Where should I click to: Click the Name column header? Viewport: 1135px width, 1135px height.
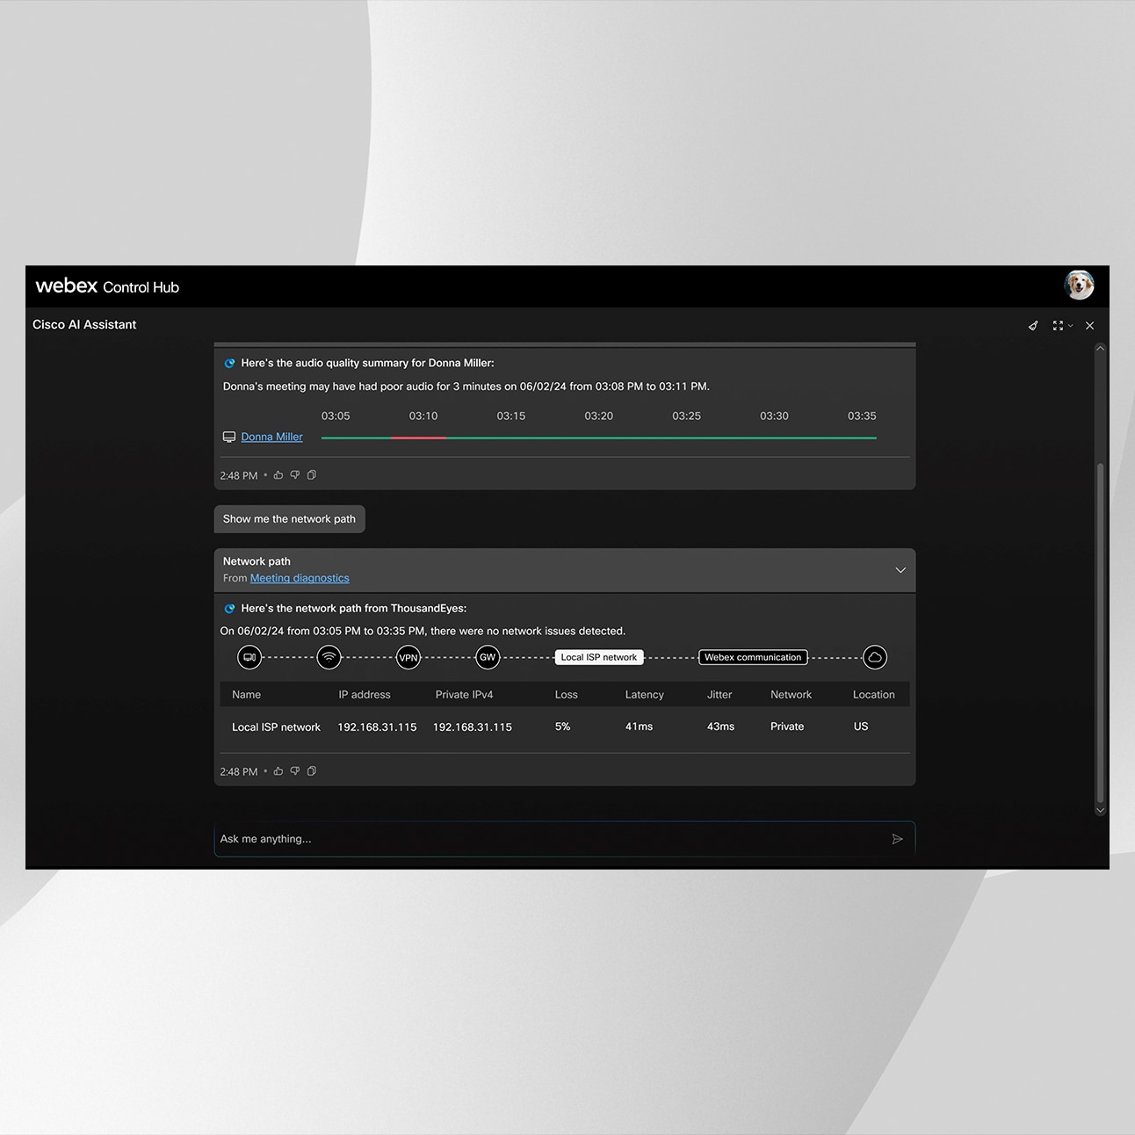pyautogui.click(x=246, y=694)
